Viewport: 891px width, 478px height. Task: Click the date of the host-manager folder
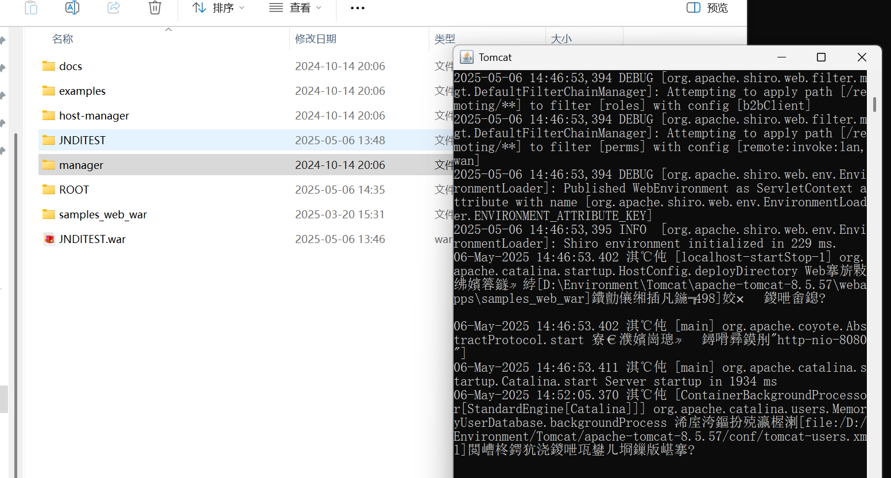pos(340,115)
